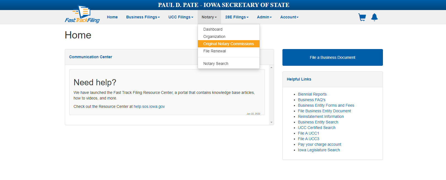Open the Account dropdown menu

[289, 17]
